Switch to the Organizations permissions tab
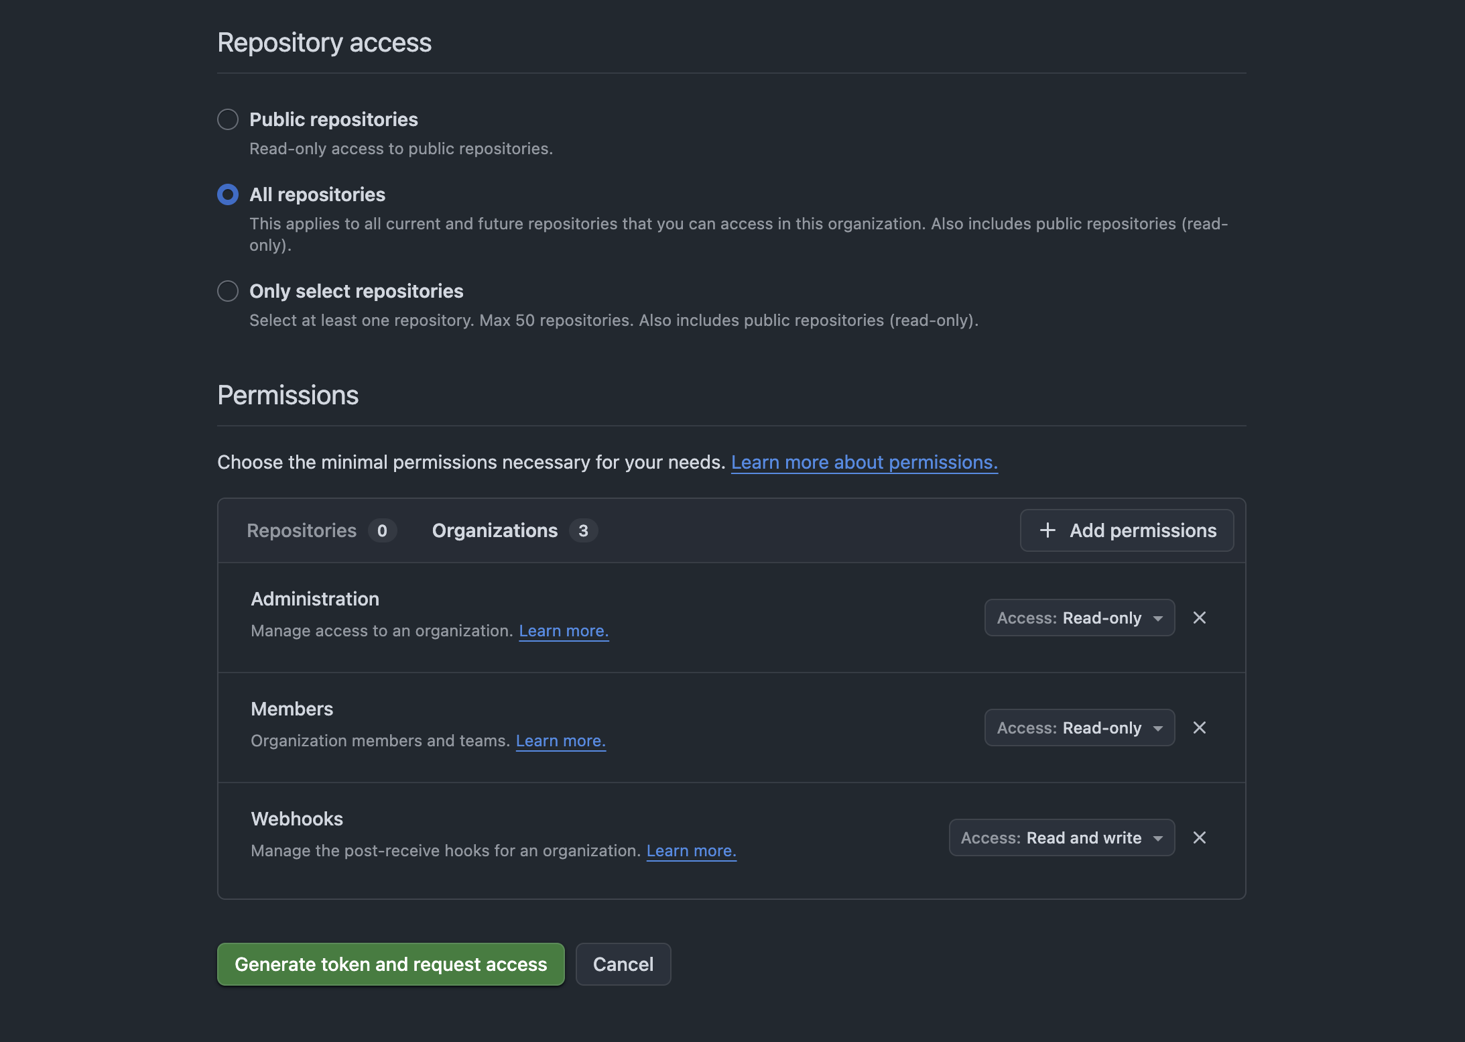 (x=495, y=530)
